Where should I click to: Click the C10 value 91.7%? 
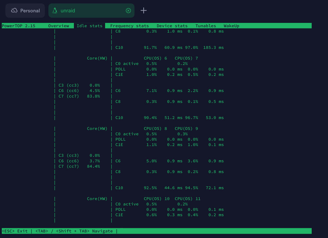[x=150, y=47]
